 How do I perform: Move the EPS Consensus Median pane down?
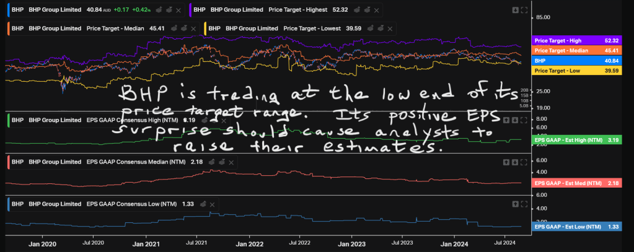[516, 162]
